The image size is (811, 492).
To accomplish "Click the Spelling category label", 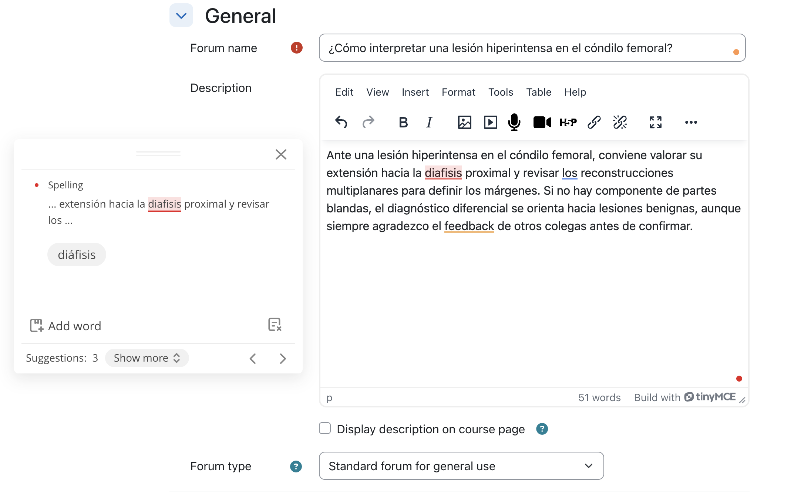I will (x=65, y=185).
